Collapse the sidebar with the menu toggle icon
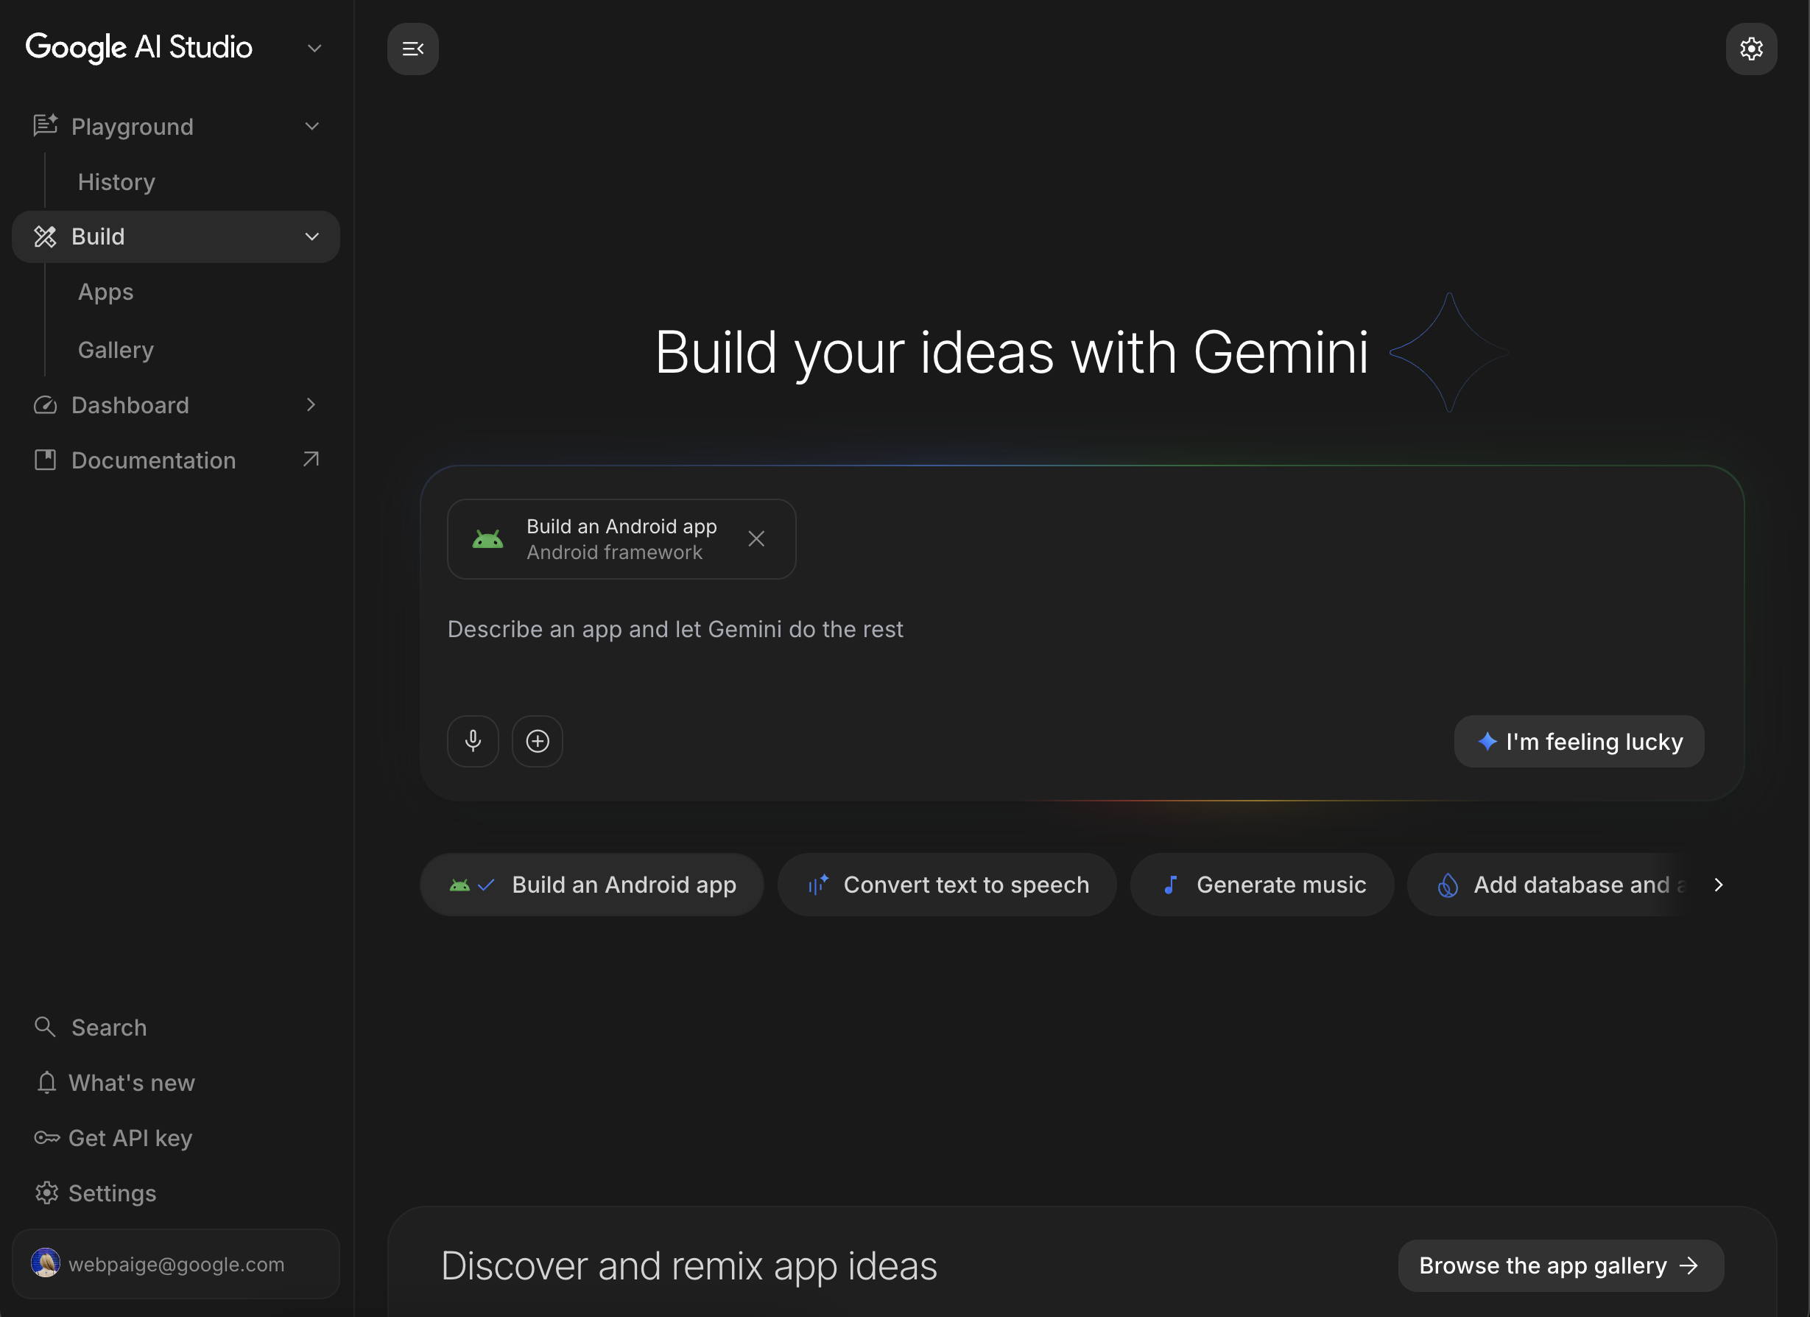This screenshot has width=1810, height=1317. coord(412,49)
